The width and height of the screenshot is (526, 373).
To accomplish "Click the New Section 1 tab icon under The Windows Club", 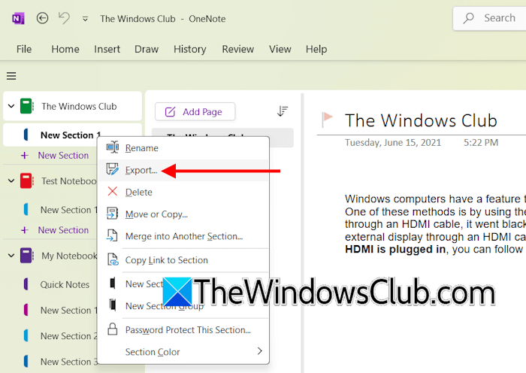I will pyautogui.click(x=26, y=135).
